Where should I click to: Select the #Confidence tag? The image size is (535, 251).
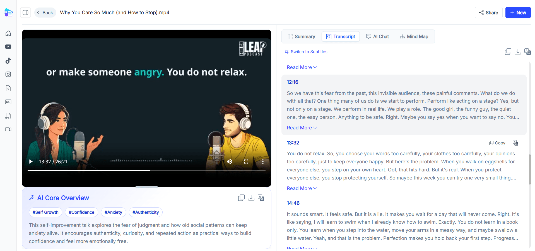pyautogui.click(x=81, y=212)
